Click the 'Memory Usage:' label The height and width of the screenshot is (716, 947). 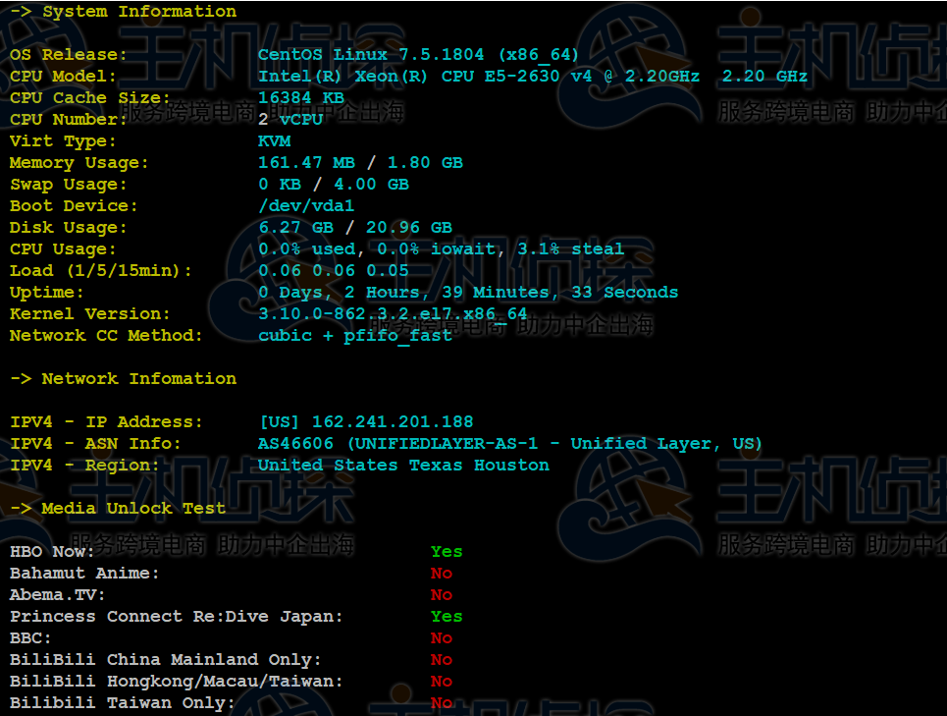coord(79,163)
